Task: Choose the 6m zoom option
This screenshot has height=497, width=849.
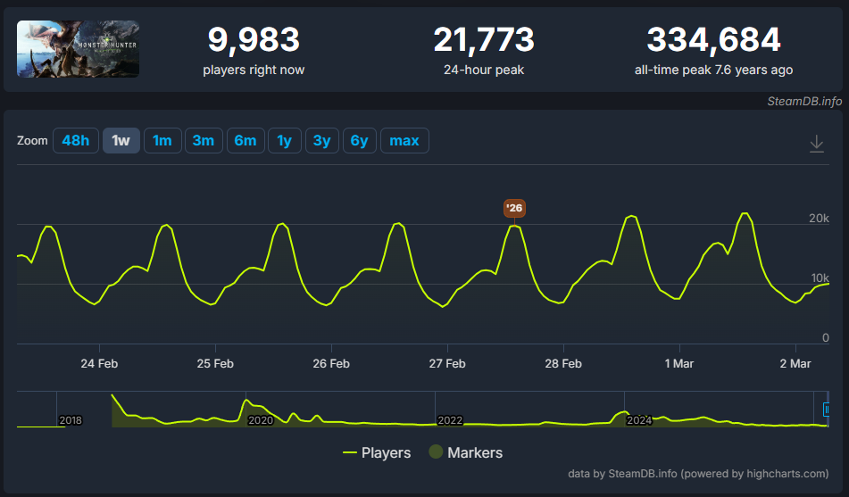Action: [246, 141]
